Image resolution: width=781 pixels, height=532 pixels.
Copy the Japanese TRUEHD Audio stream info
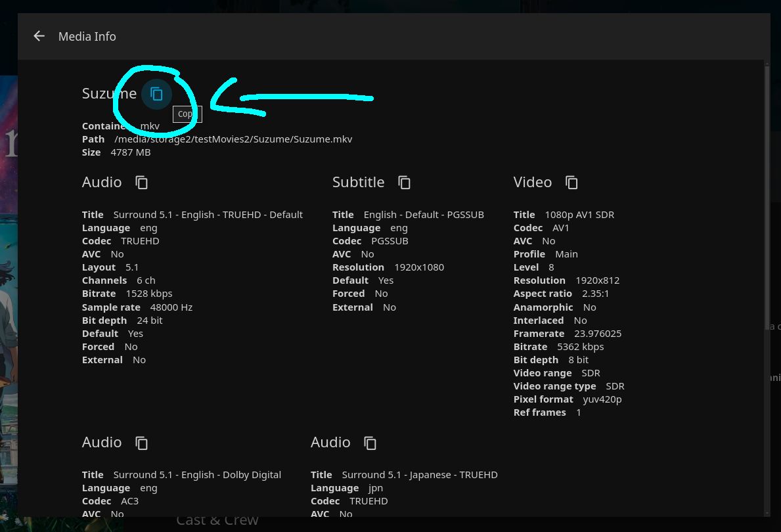pos(370,443)
